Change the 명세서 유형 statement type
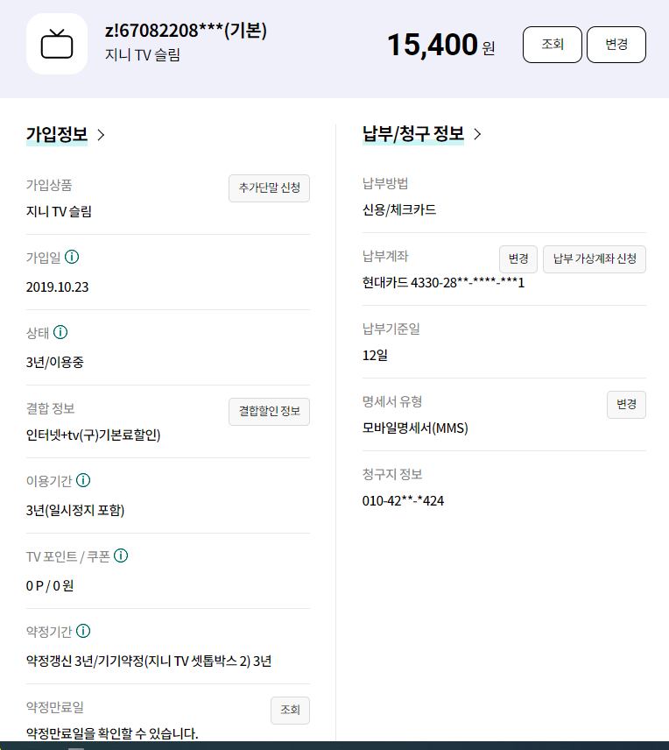Image resolution: width=669 pixels, height=750 pixels. click(x=626, y=405)
